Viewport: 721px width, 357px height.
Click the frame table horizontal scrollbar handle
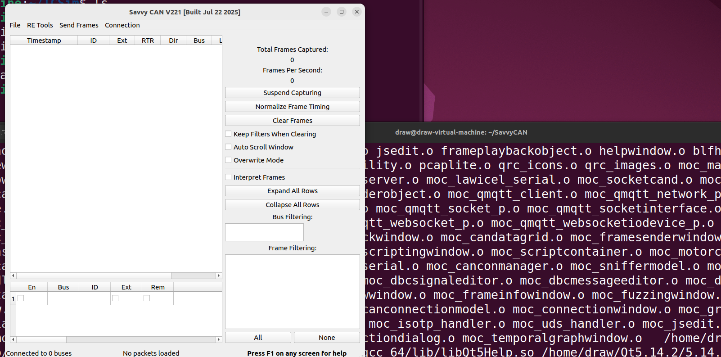tap(94, 276)
